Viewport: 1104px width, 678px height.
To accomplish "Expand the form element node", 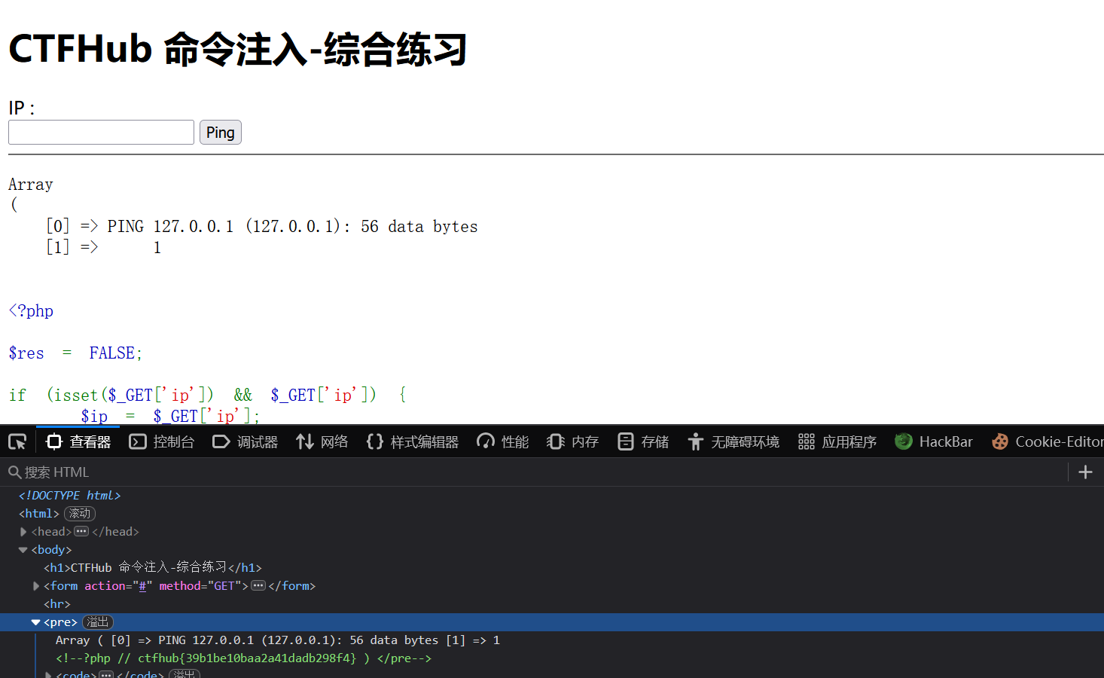I will (x=35, y=586).
